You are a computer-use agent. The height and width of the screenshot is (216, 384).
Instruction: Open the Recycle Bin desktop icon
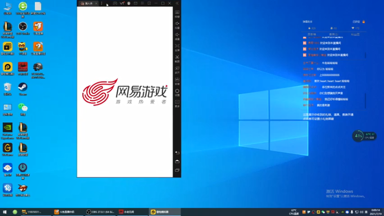pos(8,89)
